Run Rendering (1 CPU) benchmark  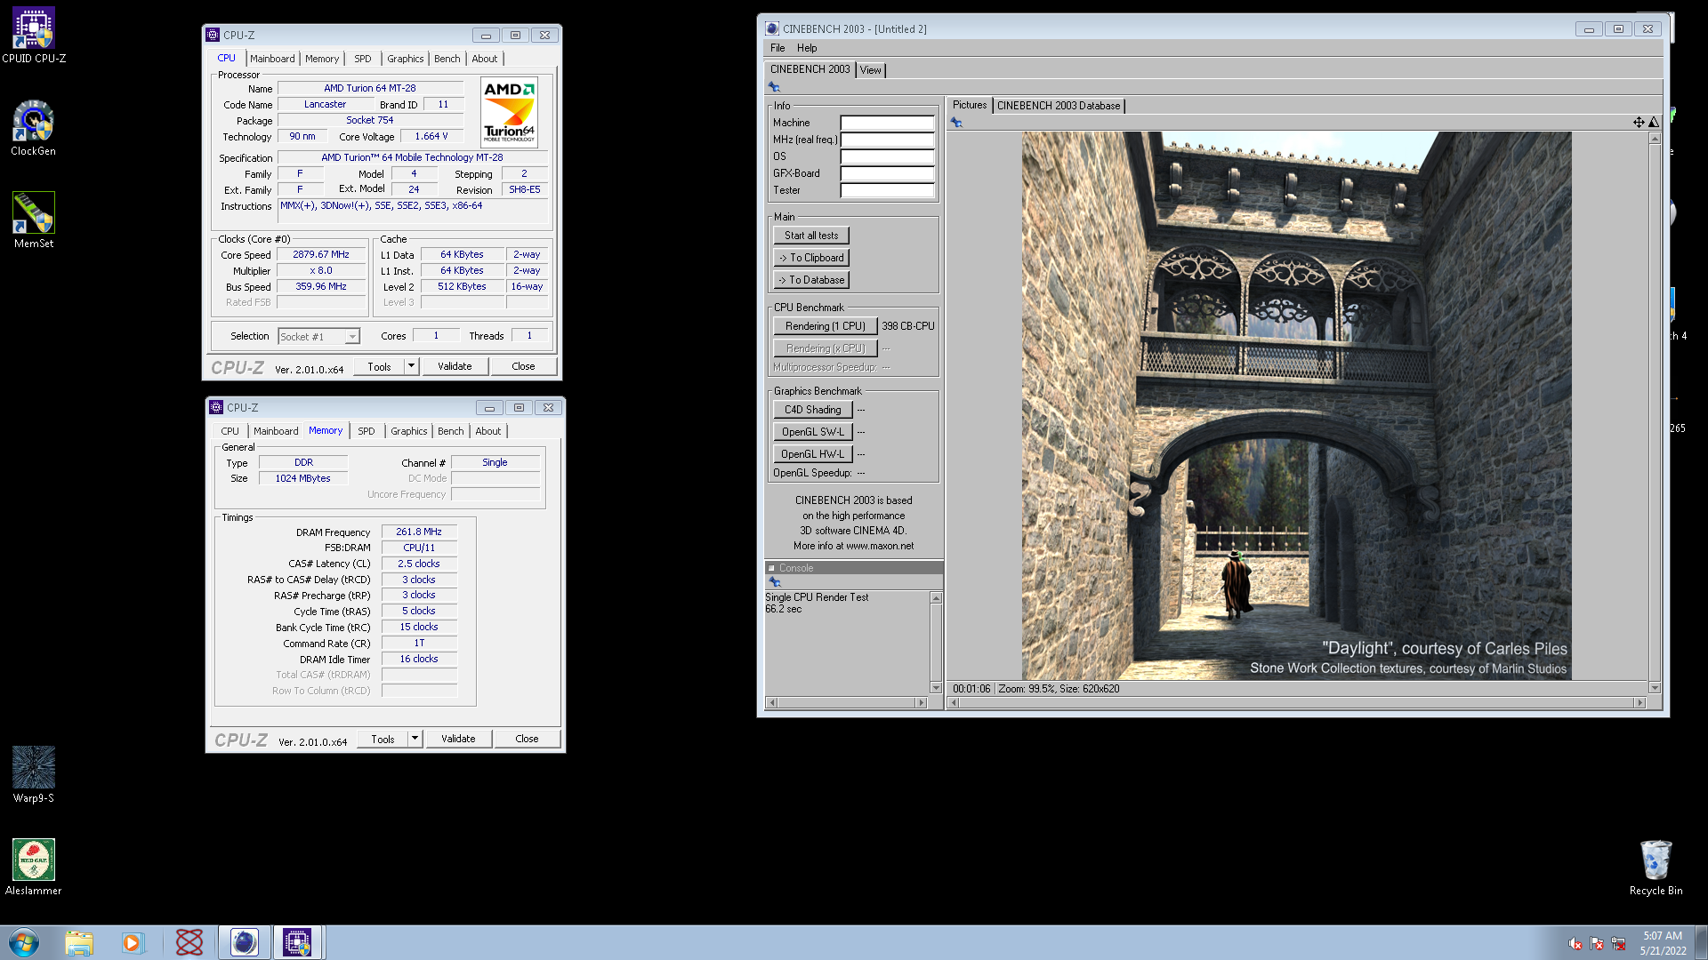(x=826, y=326)
